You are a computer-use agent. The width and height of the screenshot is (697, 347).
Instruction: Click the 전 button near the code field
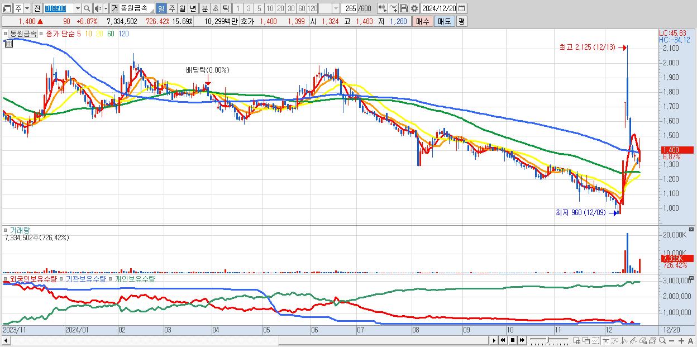[x=37, y=8]
